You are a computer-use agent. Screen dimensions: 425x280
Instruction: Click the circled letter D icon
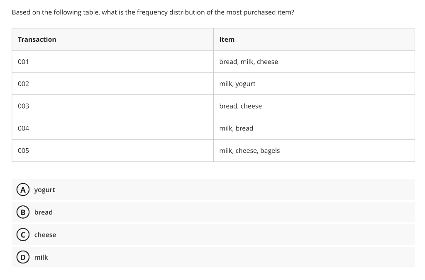click(x=23, y=257)
